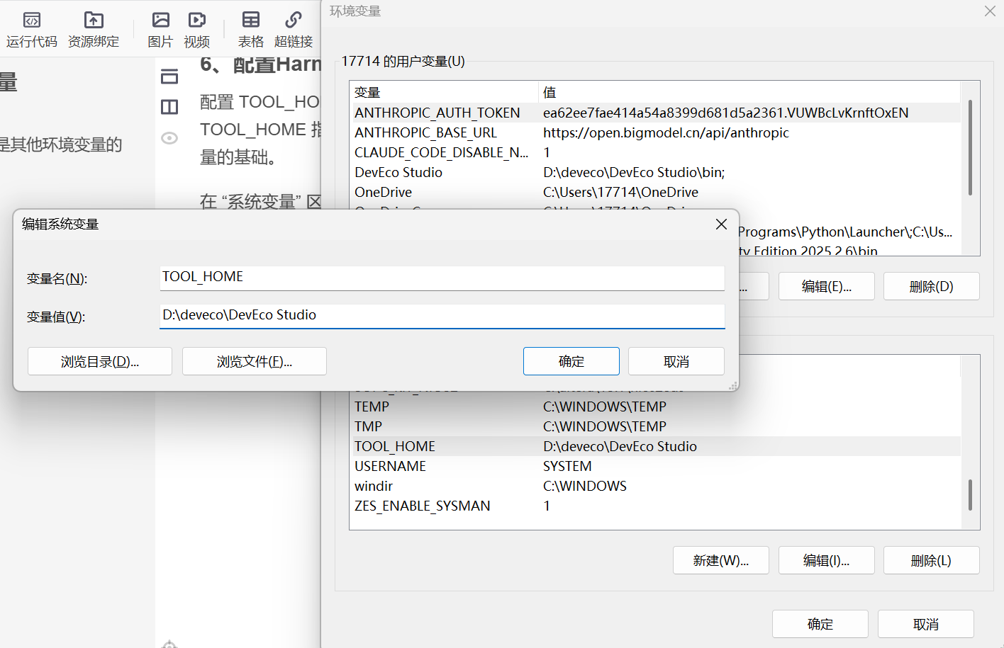The height and width of the screenshot is (648, 1004).
Task: Click the 变量名 input field containing TOOL_HOME
Action: [442, 278]
